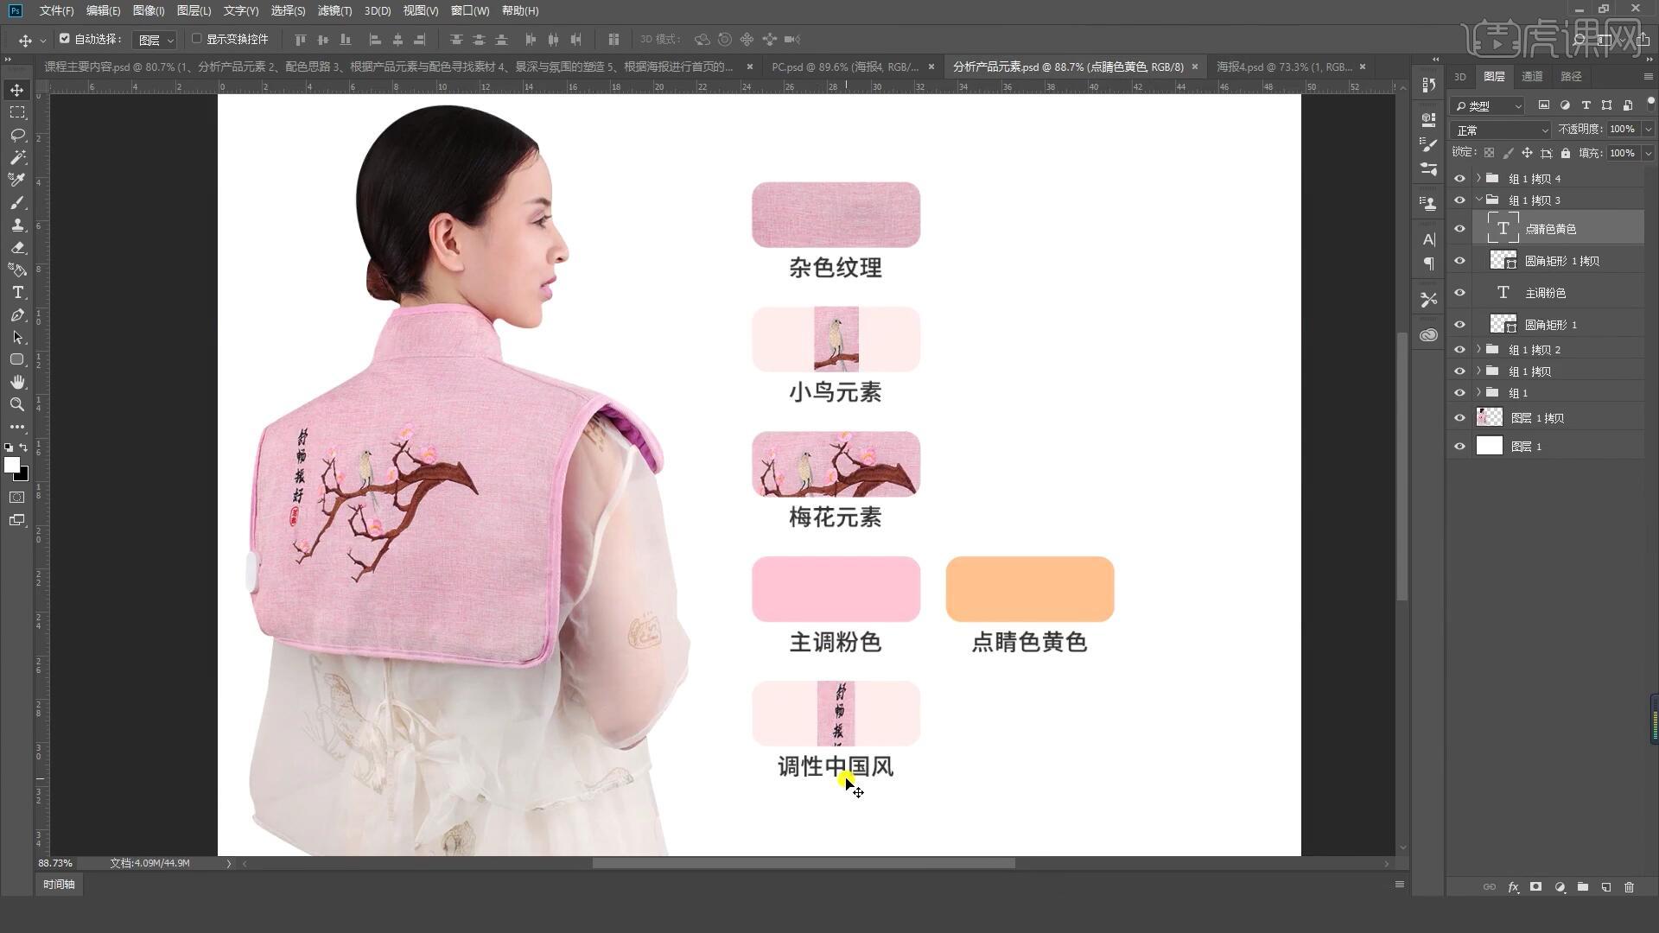1659x933 pixels.
Task: Open the 时间轴 timeline panel
Action: 59,885
